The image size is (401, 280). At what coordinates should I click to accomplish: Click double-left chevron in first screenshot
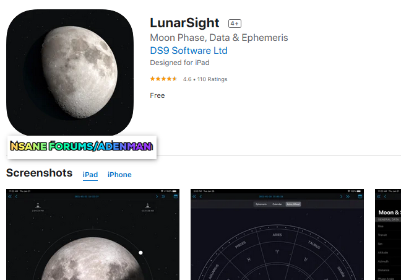click(x=10, y=196)
